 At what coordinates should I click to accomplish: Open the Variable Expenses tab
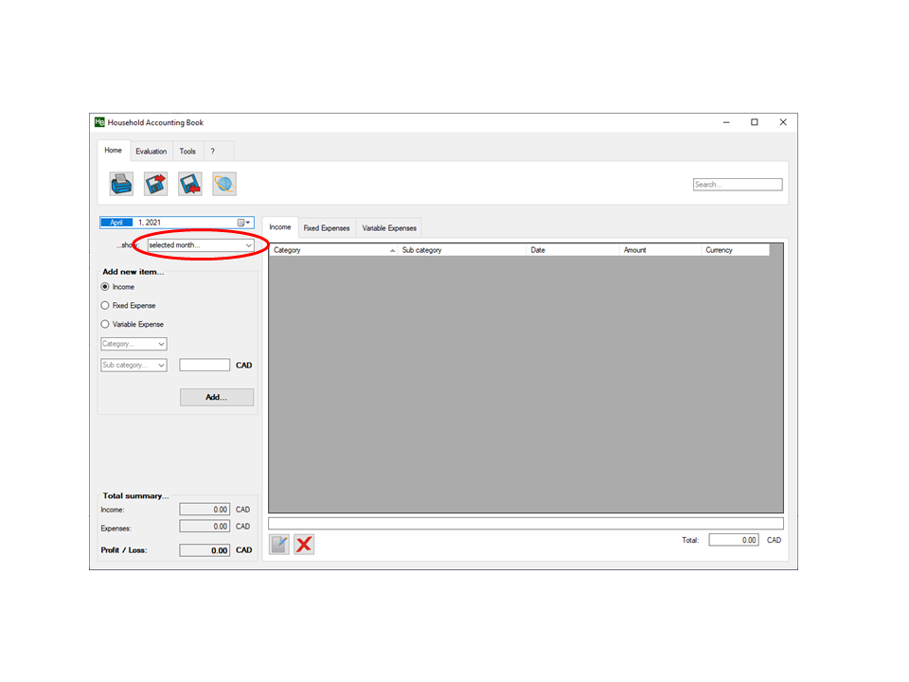tap(388, 228)
